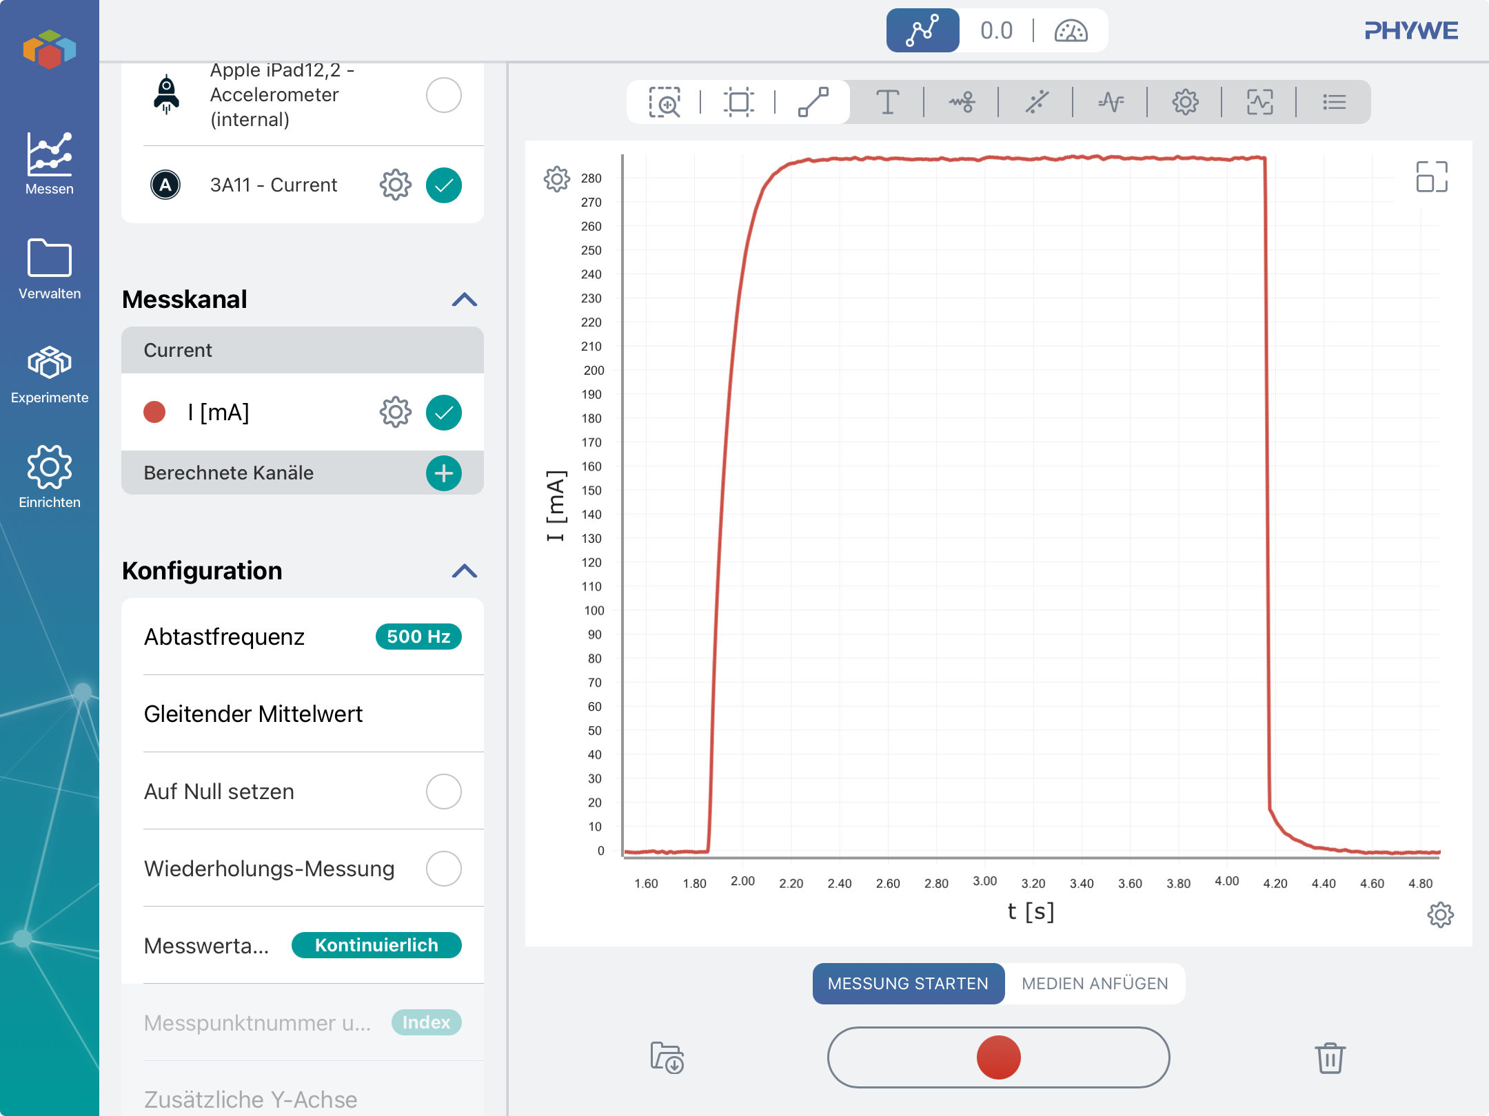
Task: Select the zoom region magnifier tool
Action: coord(665,103)
